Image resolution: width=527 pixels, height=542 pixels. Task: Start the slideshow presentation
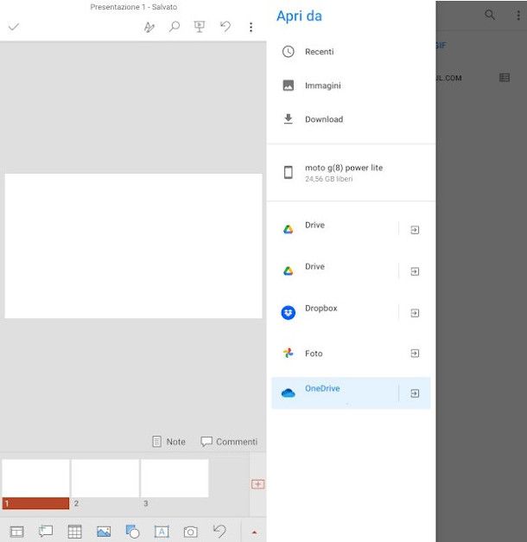click(200, 27)
